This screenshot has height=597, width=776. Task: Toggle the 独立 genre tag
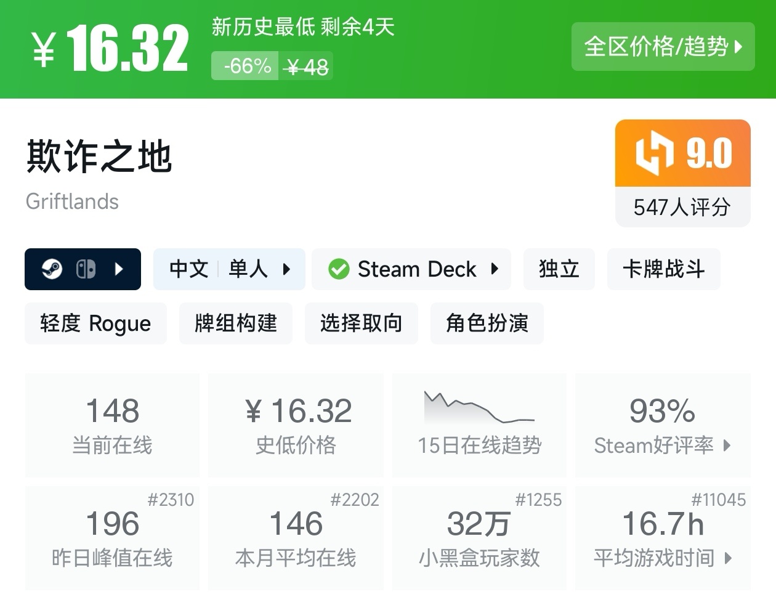559,269
